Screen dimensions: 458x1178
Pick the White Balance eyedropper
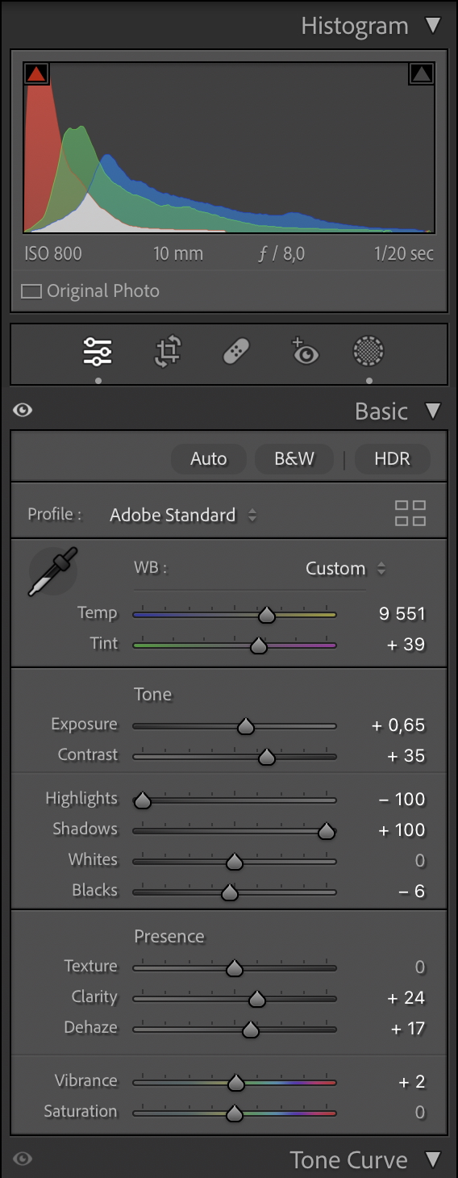click(x=50, y=572)
